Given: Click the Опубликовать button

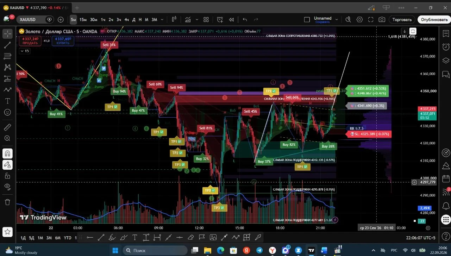Looking at the screenshot, I should [434, 20].
